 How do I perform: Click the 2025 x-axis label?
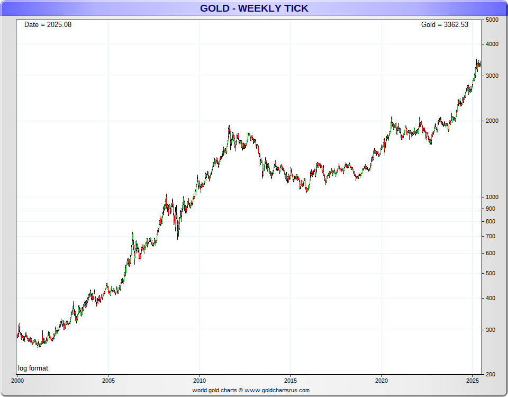pos(473,381)
